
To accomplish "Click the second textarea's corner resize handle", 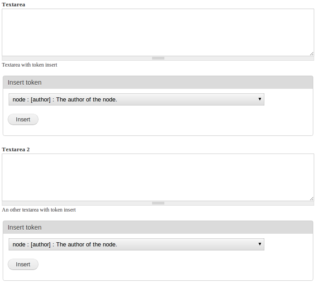I will 311,198.
